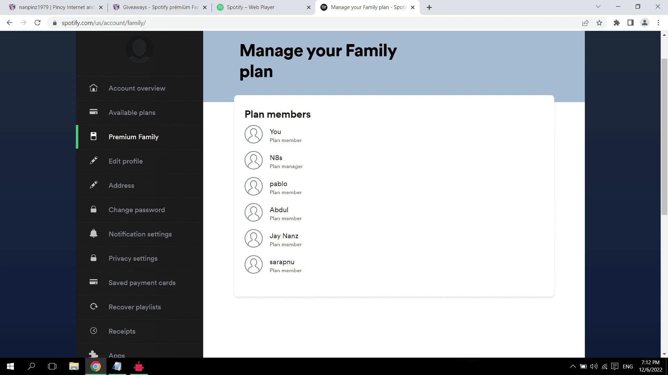Bookmark this page with star icon
Viewport: 668px width, 375px height.
click(599, 23)
